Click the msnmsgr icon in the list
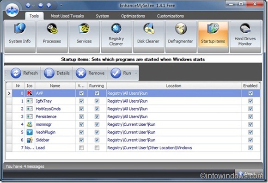 pos(30,124)
